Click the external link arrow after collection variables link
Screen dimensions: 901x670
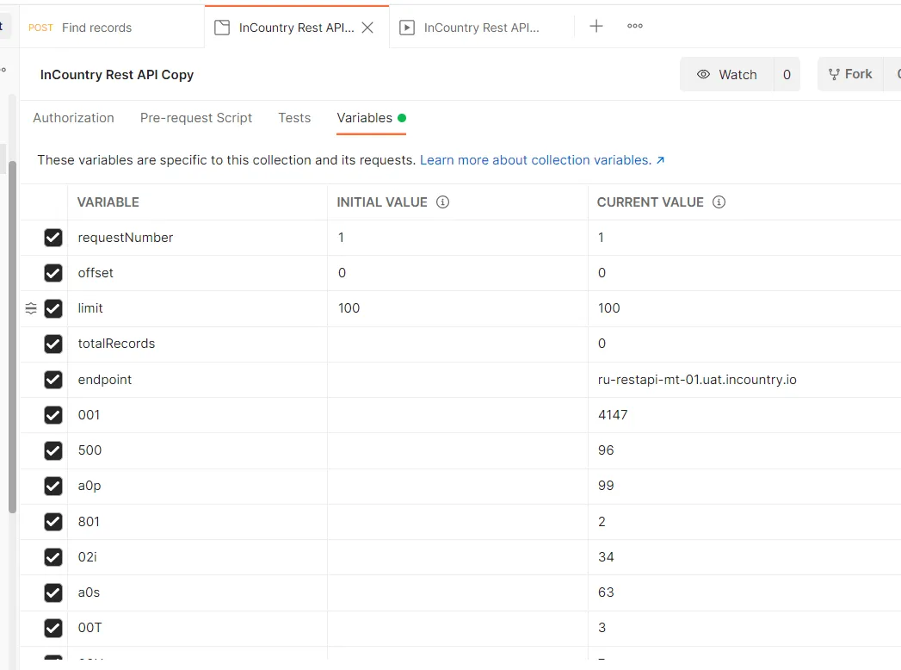(658, 159)
